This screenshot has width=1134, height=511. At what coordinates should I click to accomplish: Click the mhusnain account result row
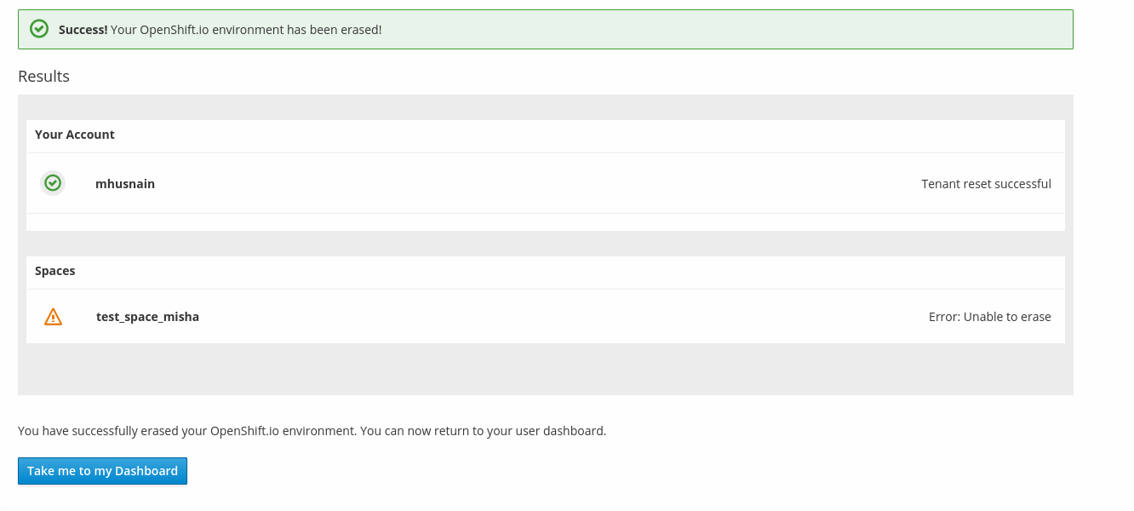pyautogui.click(x=545, y=183)
